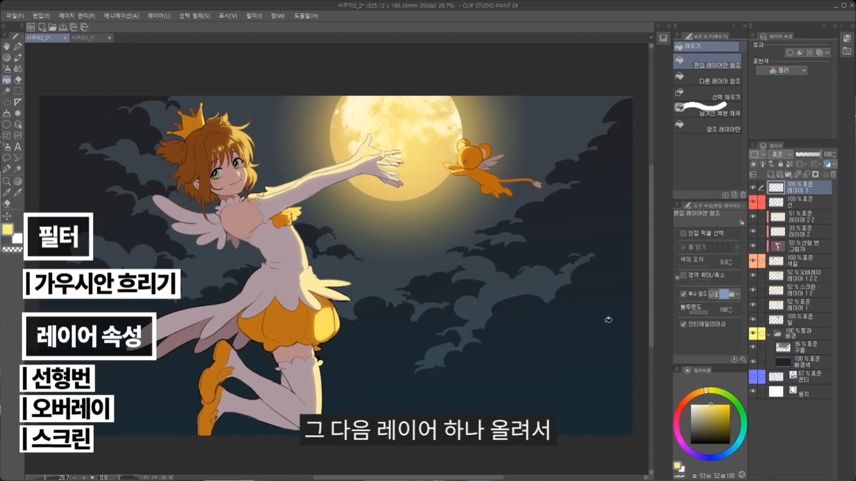The height and width of the screenshot is (481, 856).
Task: Open CLIP STUDIO launcher icon in command bar
Action: 30,27
